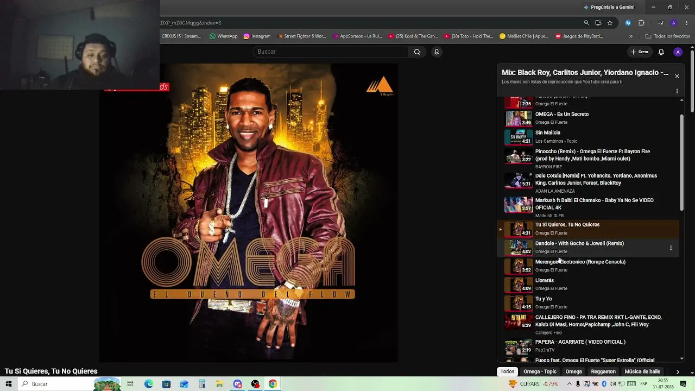Open playlist options below the mix title
The image size is (695, 391).
coord(677,91)
